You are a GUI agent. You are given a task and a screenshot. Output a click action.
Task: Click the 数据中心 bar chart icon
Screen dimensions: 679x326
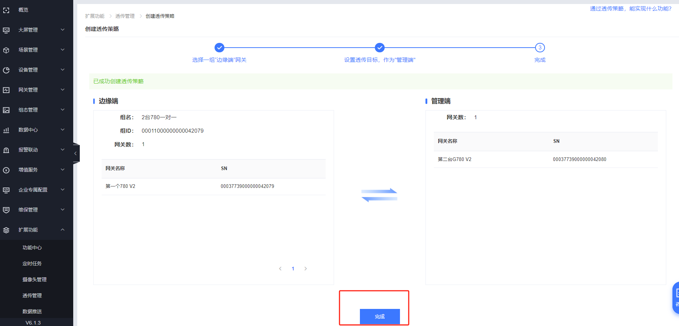click(6, 130)
